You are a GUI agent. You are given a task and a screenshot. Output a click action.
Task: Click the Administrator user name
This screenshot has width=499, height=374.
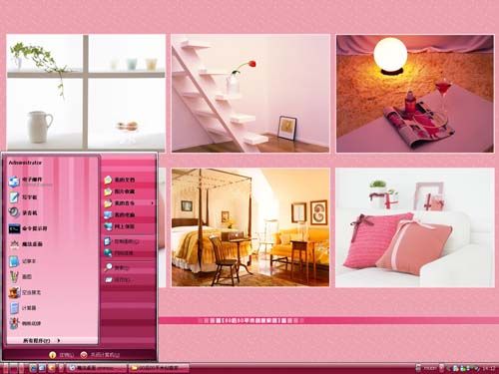(x=25, y=163)
